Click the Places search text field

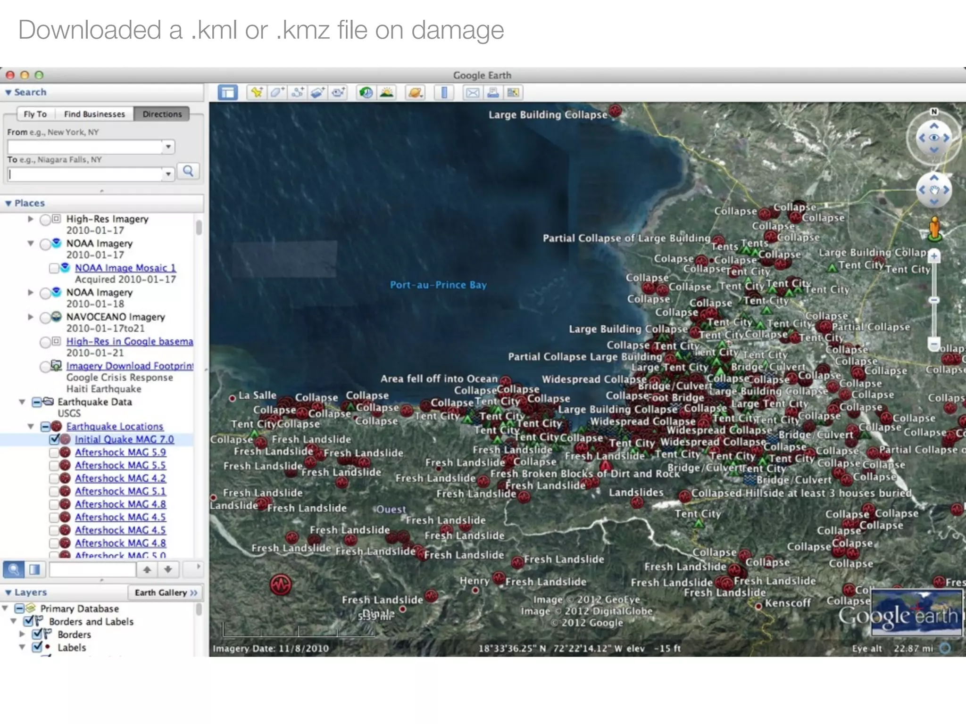tap(92, 569)
